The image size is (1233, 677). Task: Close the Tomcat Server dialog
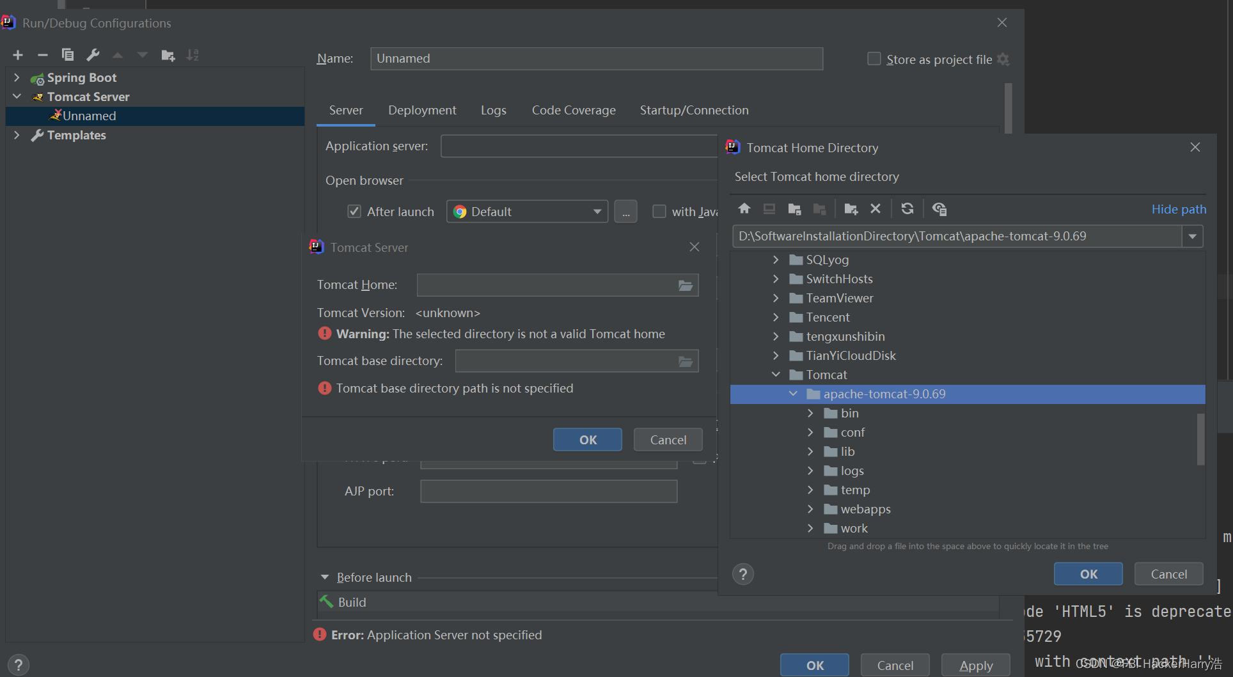695,247
